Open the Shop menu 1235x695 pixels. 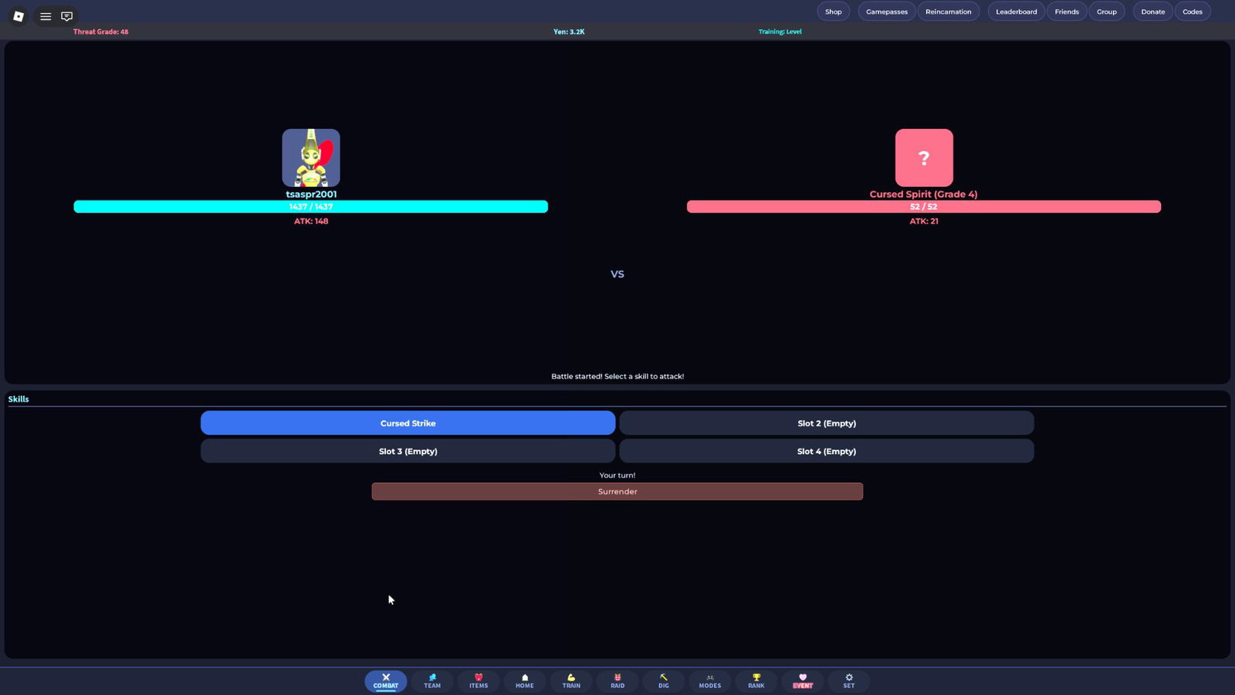point(833,12)
